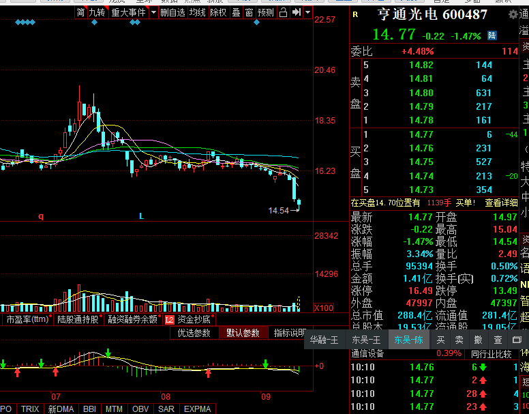Select buy-5 price 14.73
Viewport: 529px width, 414px height.
[x=421, y=190]
